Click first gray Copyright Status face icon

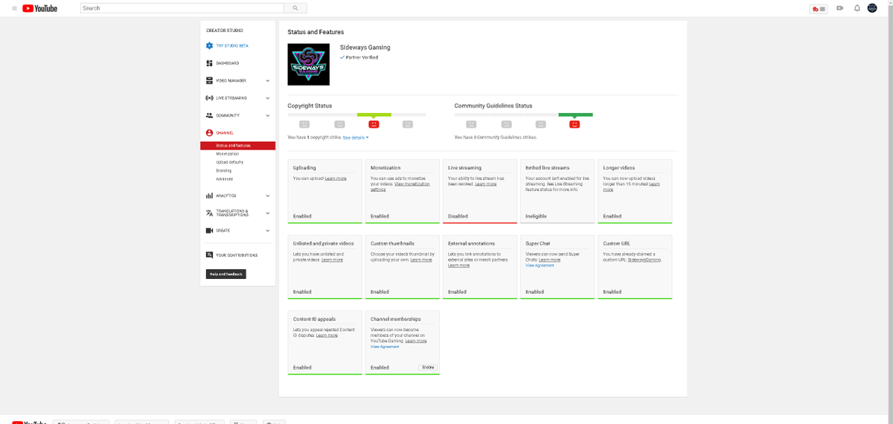(304, 124)
